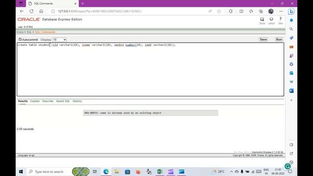
Task: Switch to the Results tab
Action: pos(23,101)
